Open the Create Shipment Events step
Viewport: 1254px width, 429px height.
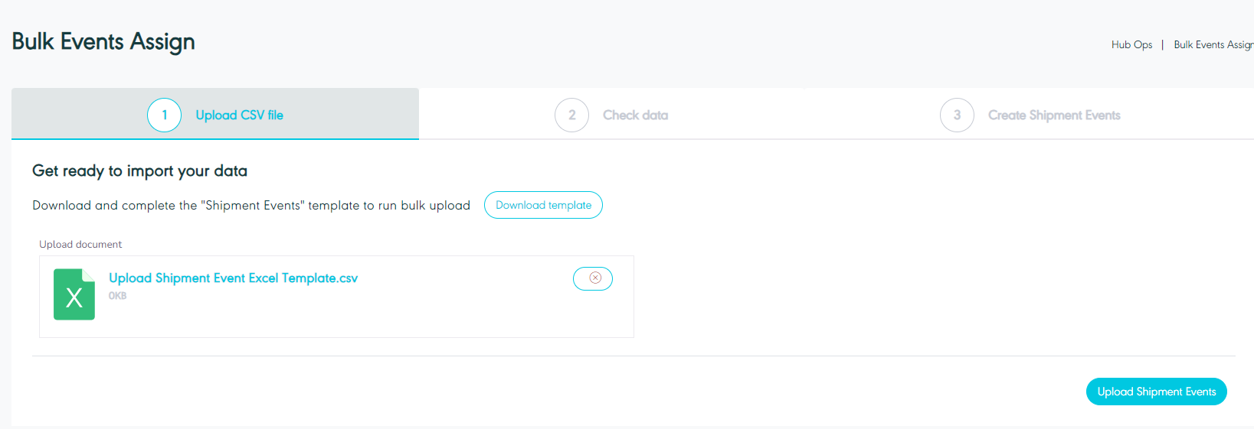(1053, 115)
